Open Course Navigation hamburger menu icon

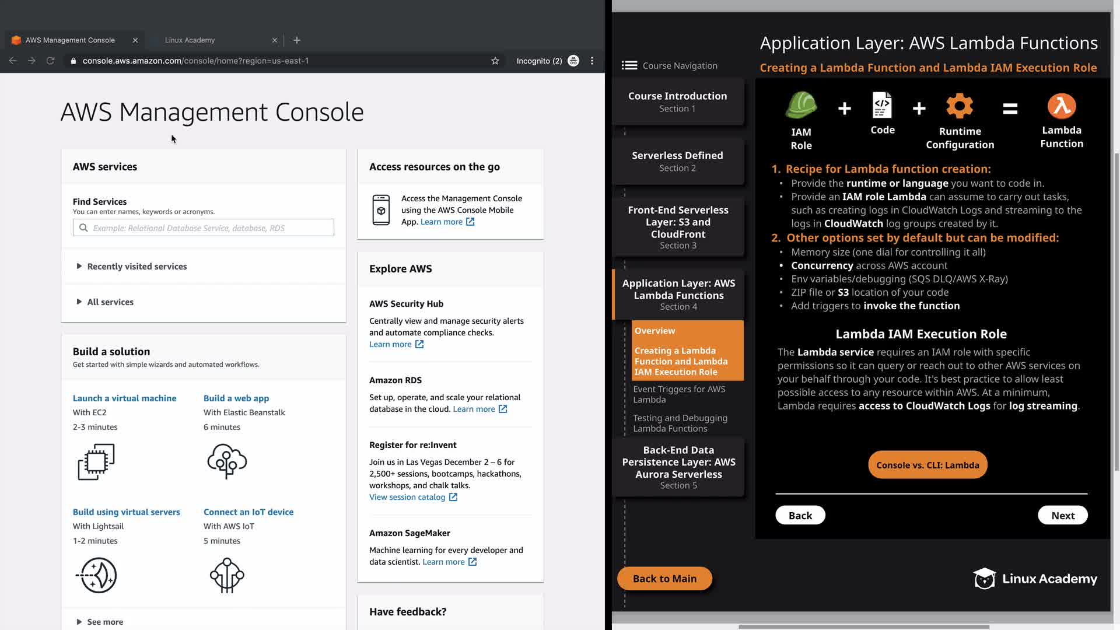pyautogui.click(x=629, y=65)
